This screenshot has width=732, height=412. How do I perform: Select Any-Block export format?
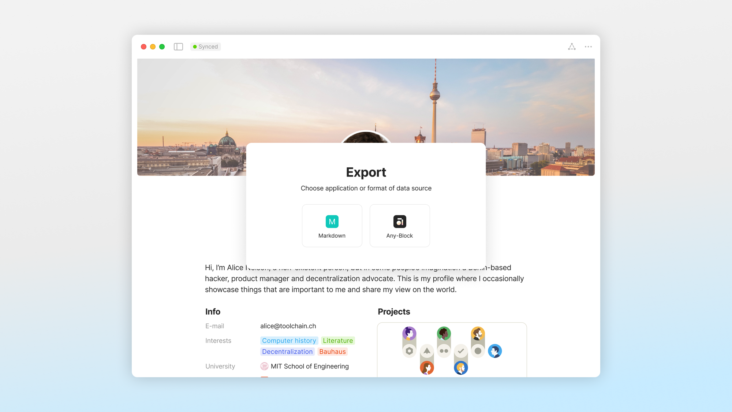(400, 225)
